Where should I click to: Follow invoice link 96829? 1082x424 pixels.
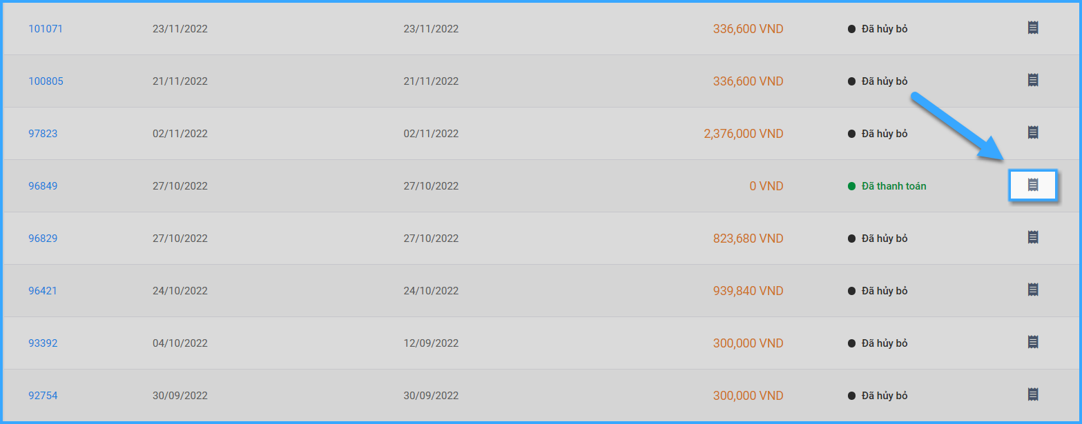[x=43, y=239]
